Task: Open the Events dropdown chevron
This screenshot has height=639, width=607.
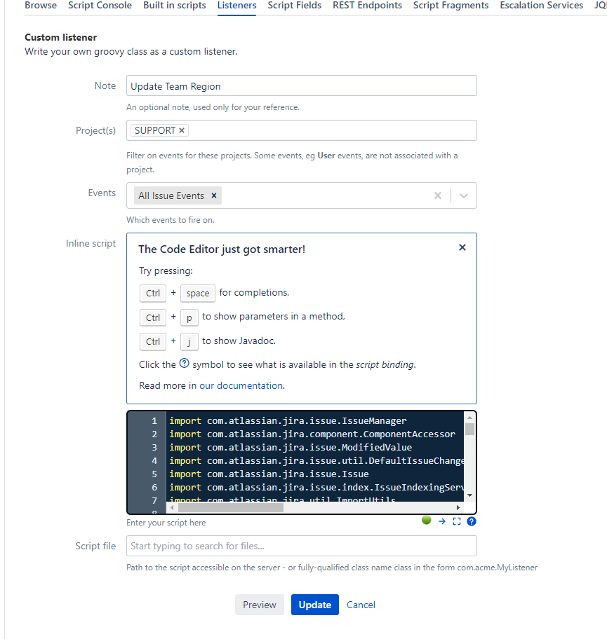Action: 463,195
